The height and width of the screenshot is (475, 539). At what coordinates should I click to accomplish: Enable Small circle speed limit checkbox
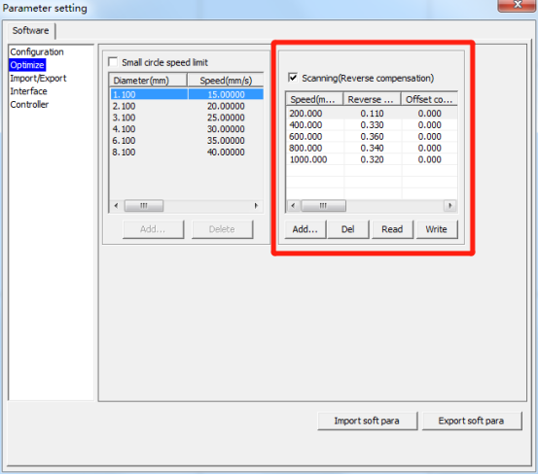113,62
